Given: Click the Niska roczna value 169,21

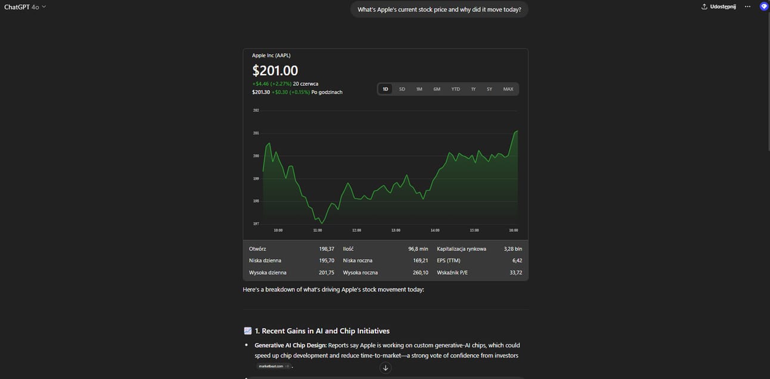Looking at the screenshot, I should coord(420,260).
